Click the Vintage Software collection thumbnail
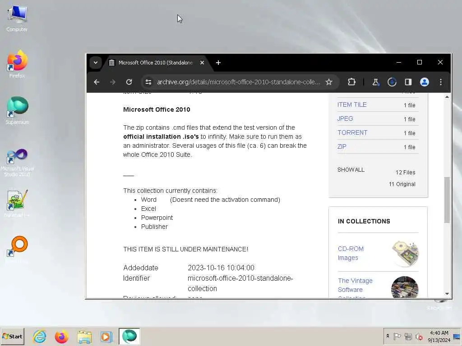This screenshot has height=346, width=462. [x=405, y=287]
